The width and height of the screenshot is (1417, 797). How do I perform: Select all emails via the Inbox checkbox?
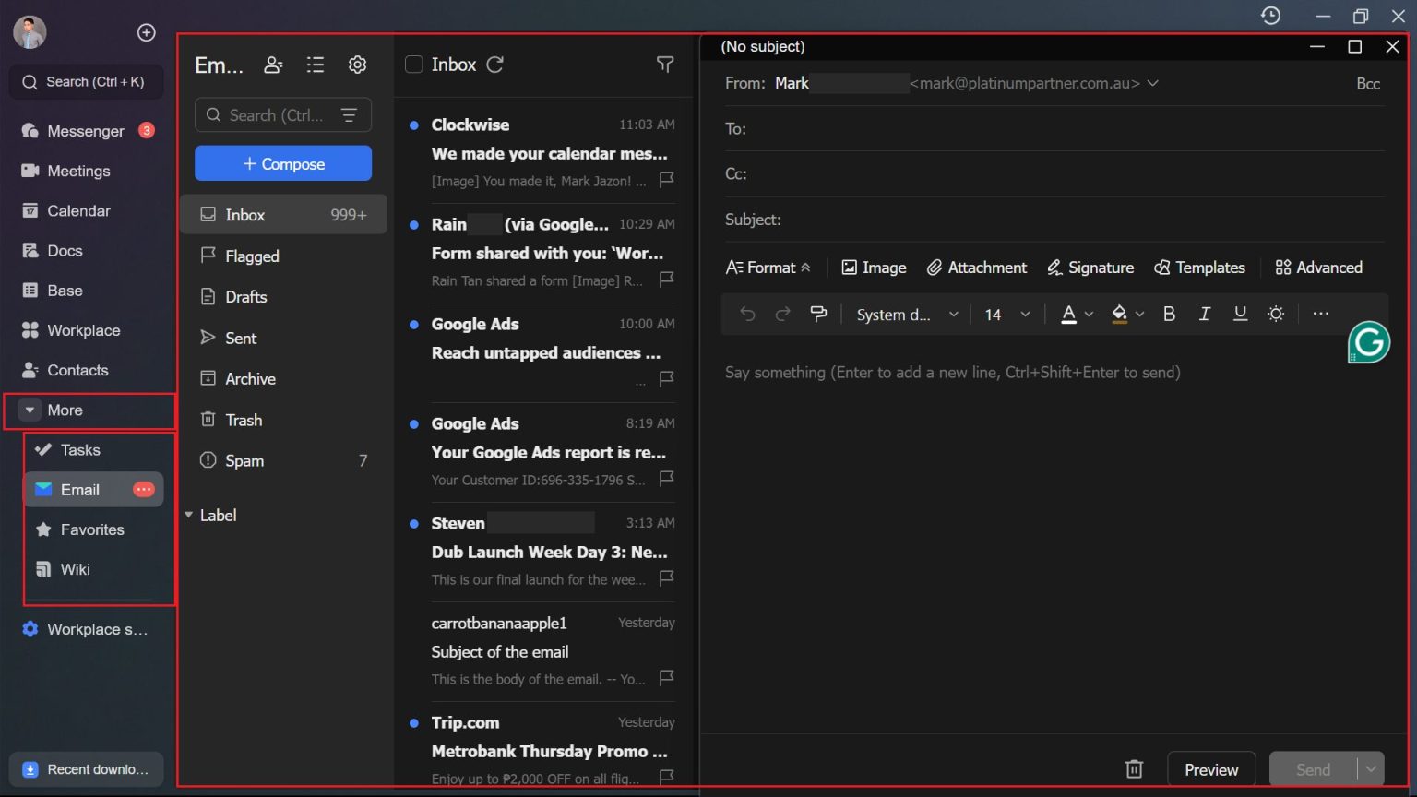412,65
